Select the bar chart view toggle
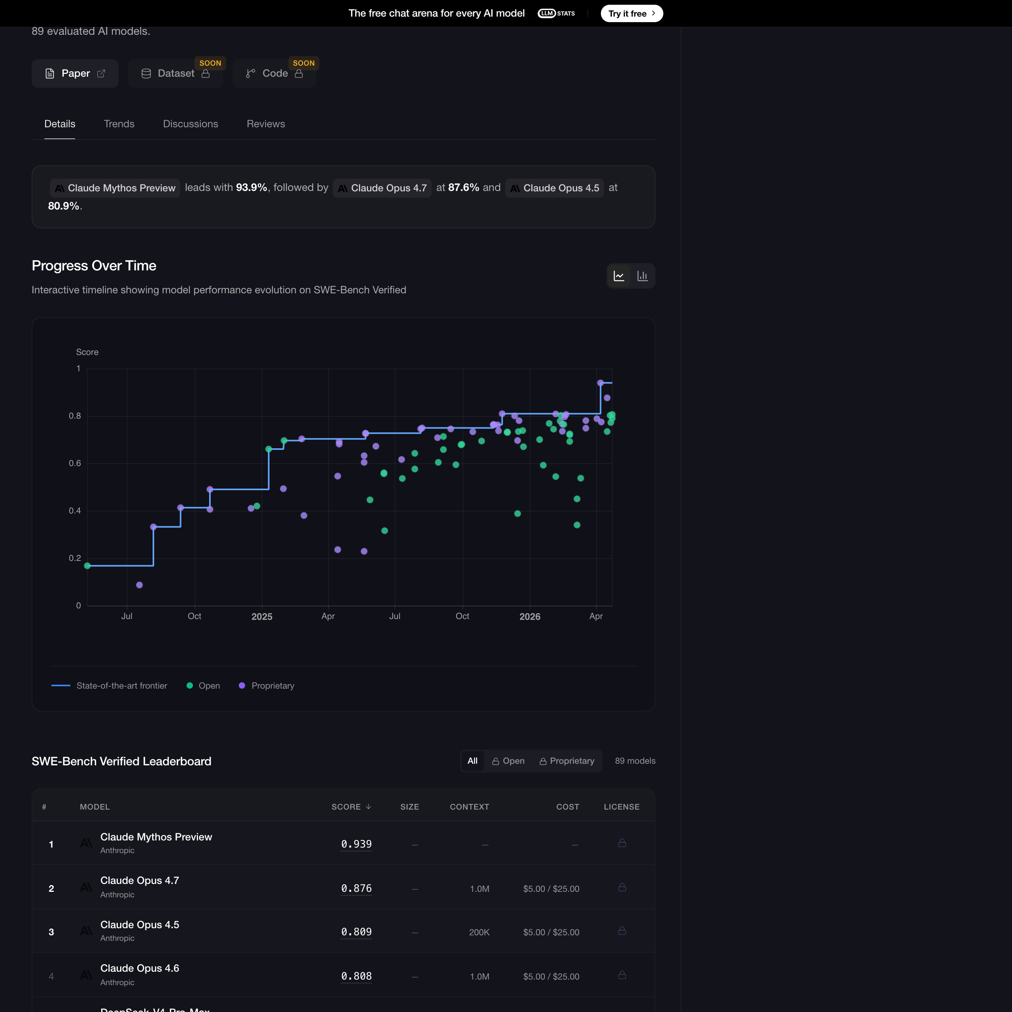The height and width of the screenshot is (1012, 1012). click(x=643, y=276)
